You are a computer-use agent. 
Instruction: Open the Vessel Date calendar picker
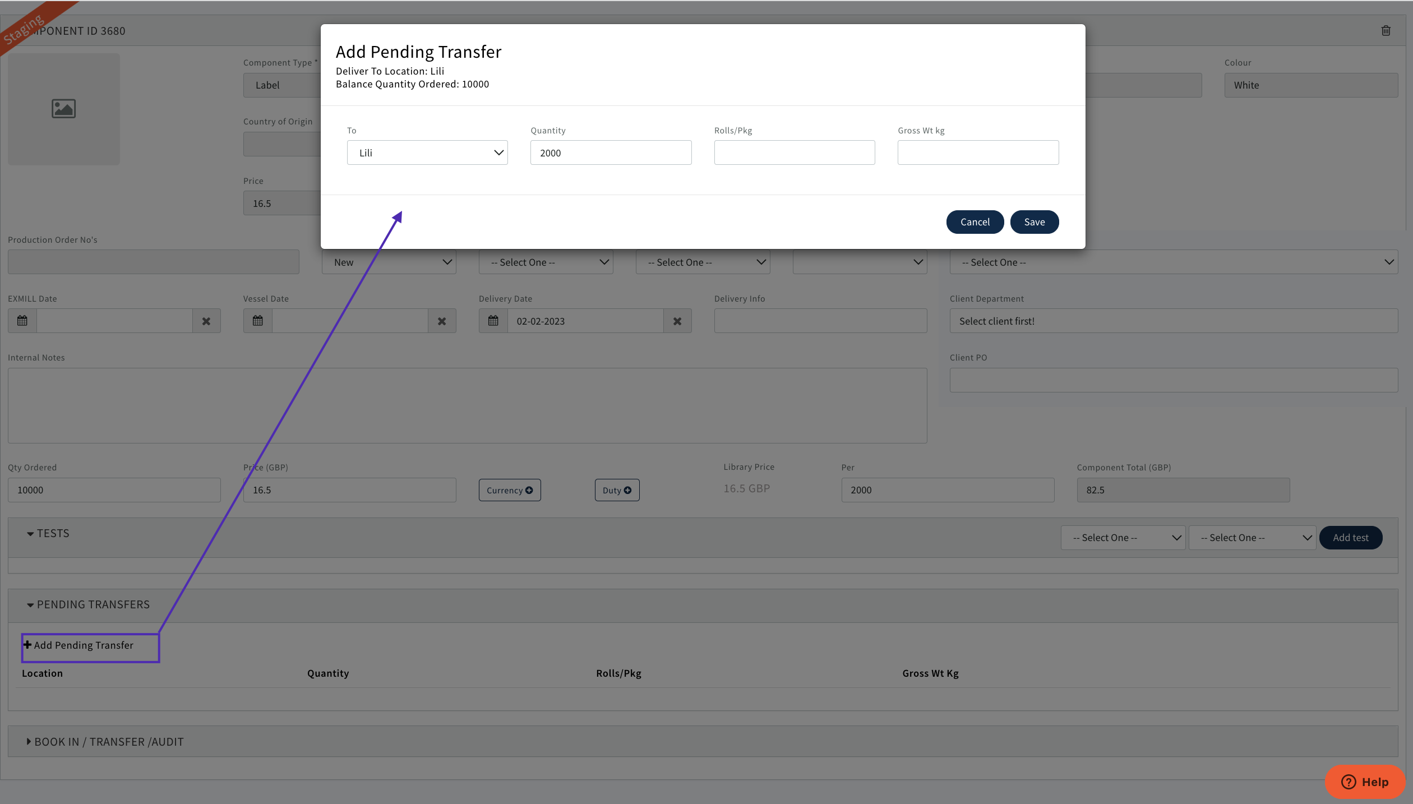click(257, 320)
